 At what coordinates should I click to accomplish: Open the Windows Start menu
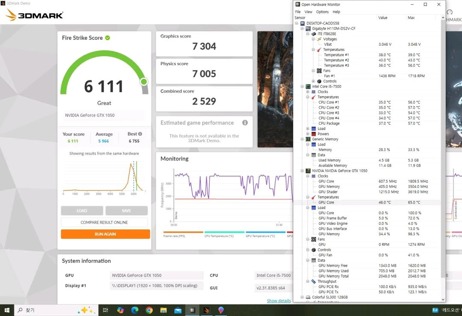point(7,310)
